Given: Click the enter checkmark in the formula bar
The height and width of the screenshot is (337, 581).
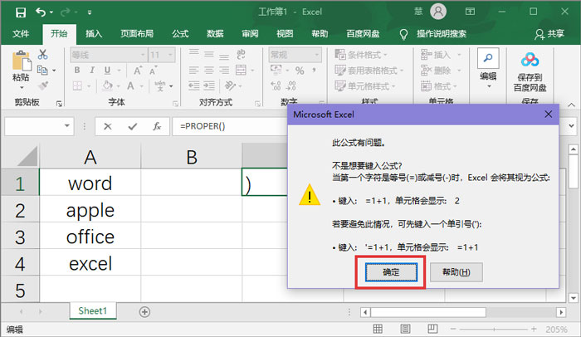Looking at the screenshot, I should [x=131, y=126].
